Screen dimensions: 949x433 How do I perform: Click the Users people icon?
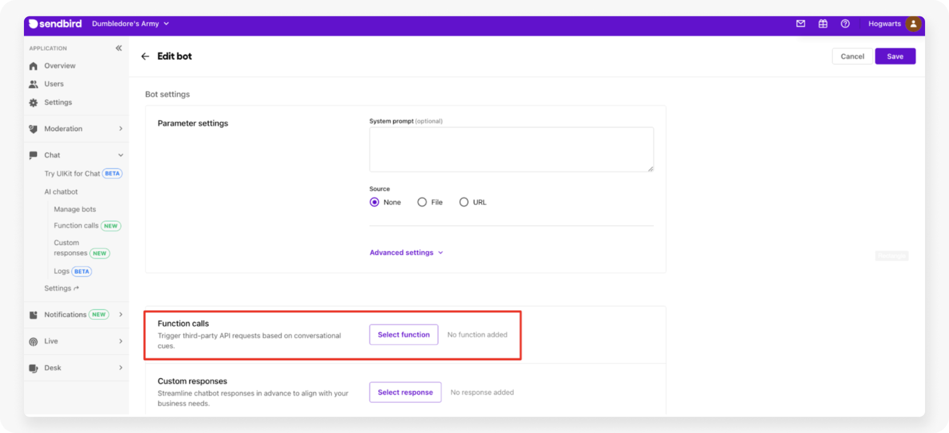[x=33, y=84]
